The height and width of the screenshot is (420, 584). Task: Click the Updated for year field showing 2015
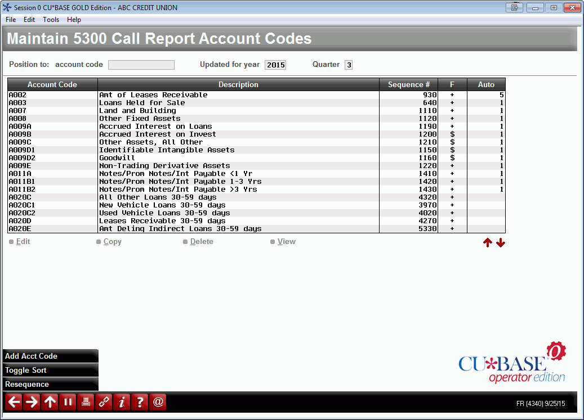tap(275, 65)
